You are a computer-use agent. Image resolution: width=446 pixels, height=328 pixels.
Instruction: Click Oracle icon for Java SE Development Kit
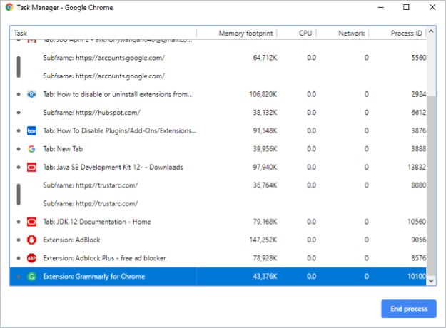(31, 167)
